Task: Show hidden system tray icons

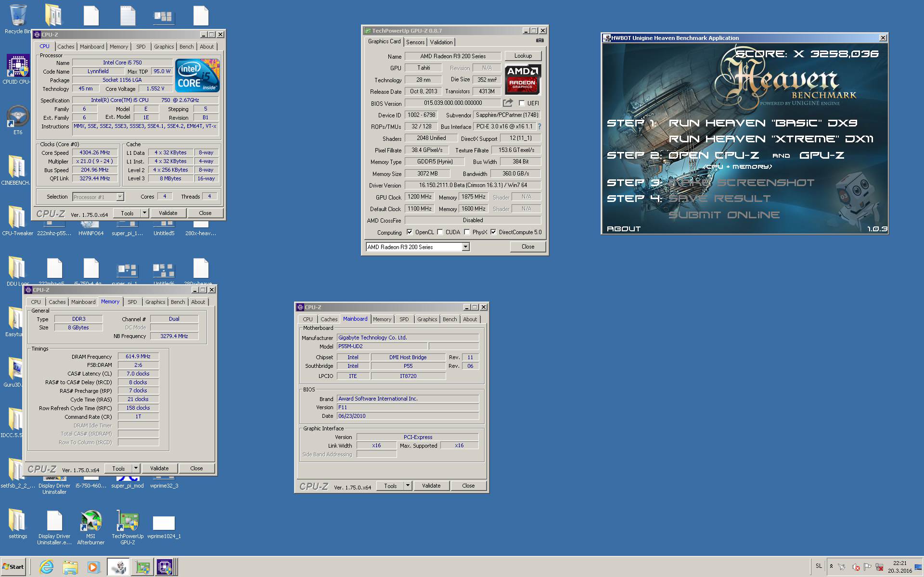Action: tap(831, 566)
